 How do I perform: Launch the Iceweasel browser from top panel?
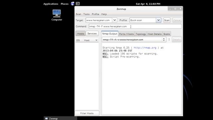pos(73,4)
